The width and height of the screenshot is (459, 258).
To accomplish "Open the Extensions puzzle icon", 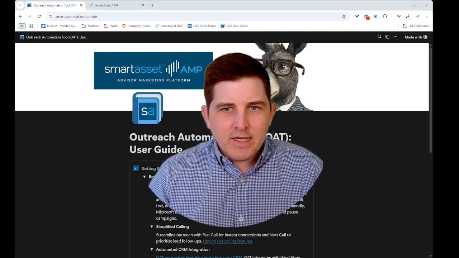I will pos(385,16).
